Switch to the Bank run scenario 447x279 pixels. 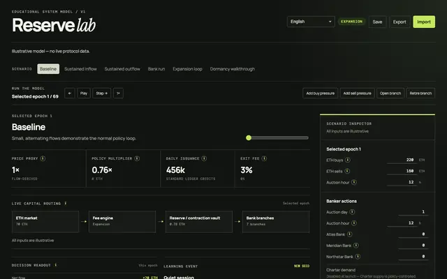click(156, 69)
